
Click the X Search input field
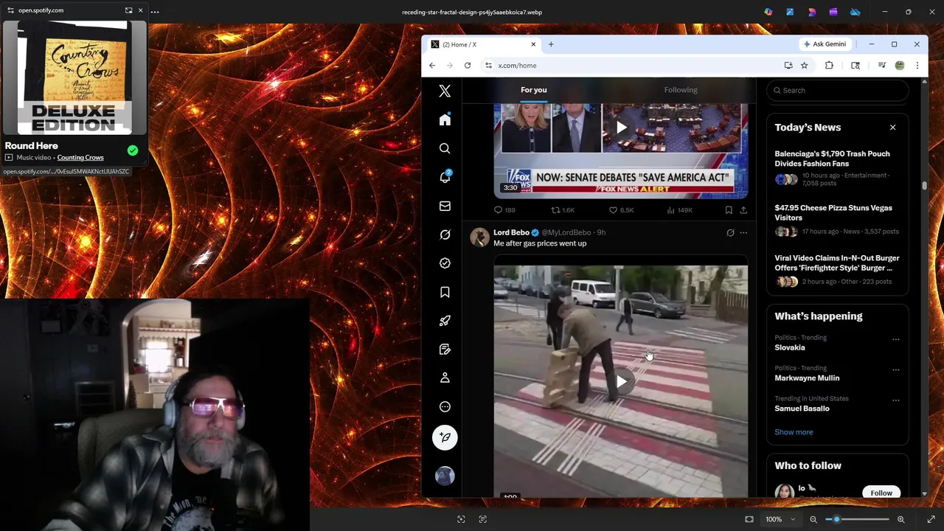[x=838, y=90]
